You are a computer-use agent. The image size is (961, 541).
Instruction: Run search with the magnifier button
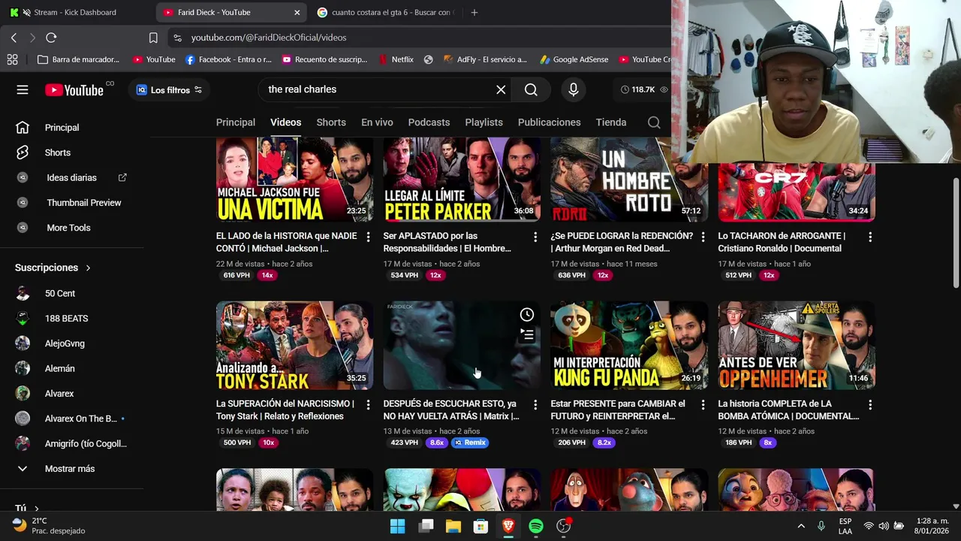pyautogui.click(x=531, y=90)
